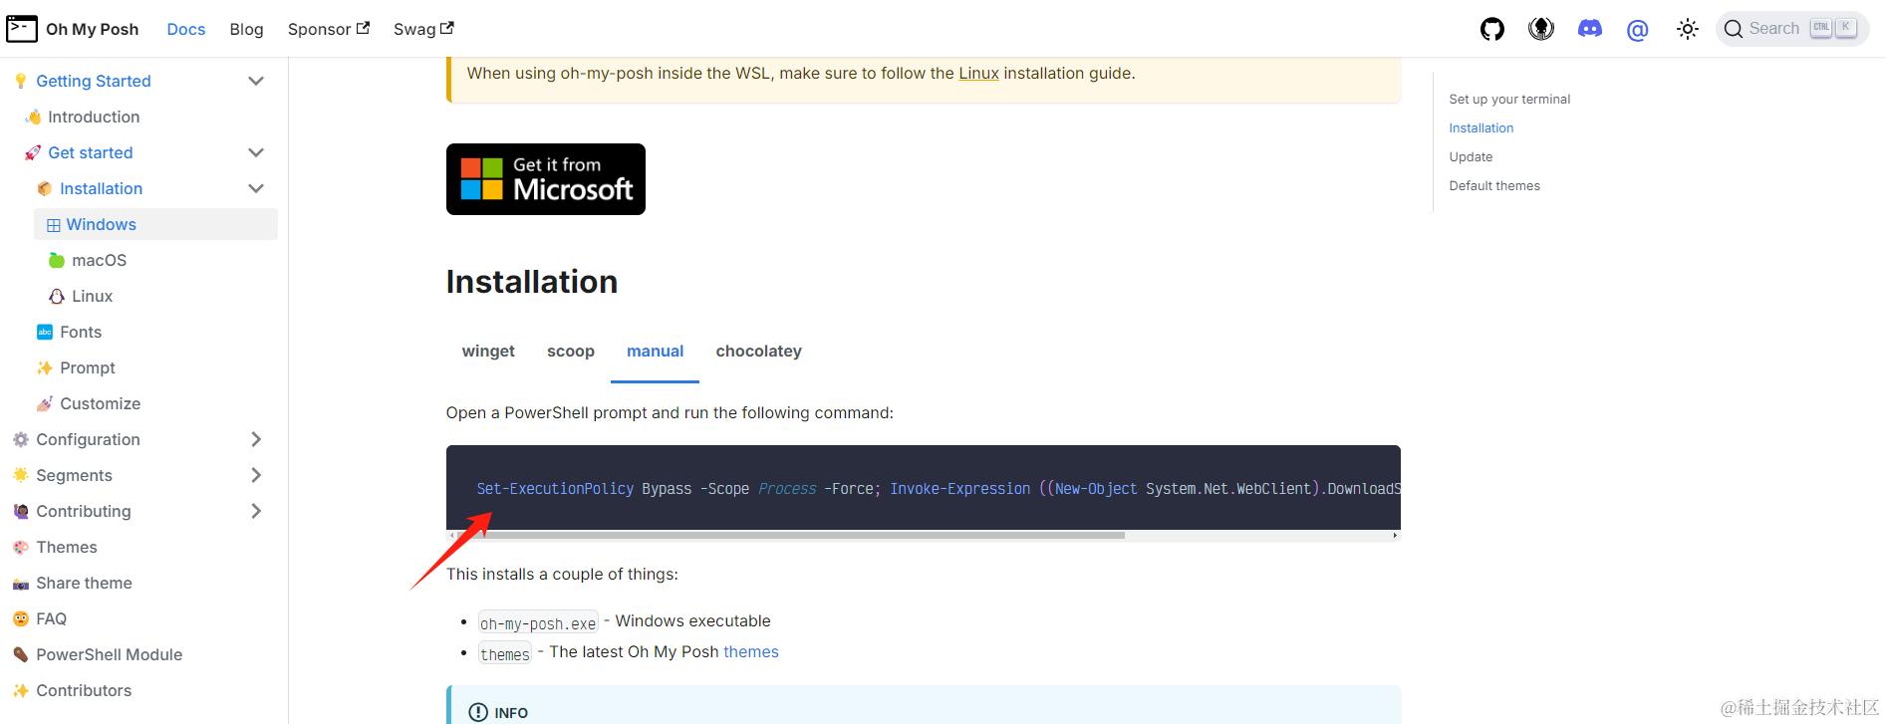Open the FAQ sidebar page
The image size is (1886, 724).
coord(51,618)
